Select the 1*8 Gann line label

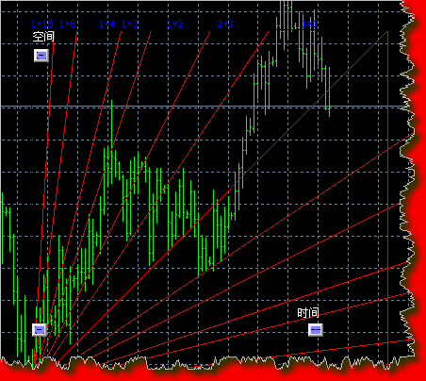[x=68, y=24]
